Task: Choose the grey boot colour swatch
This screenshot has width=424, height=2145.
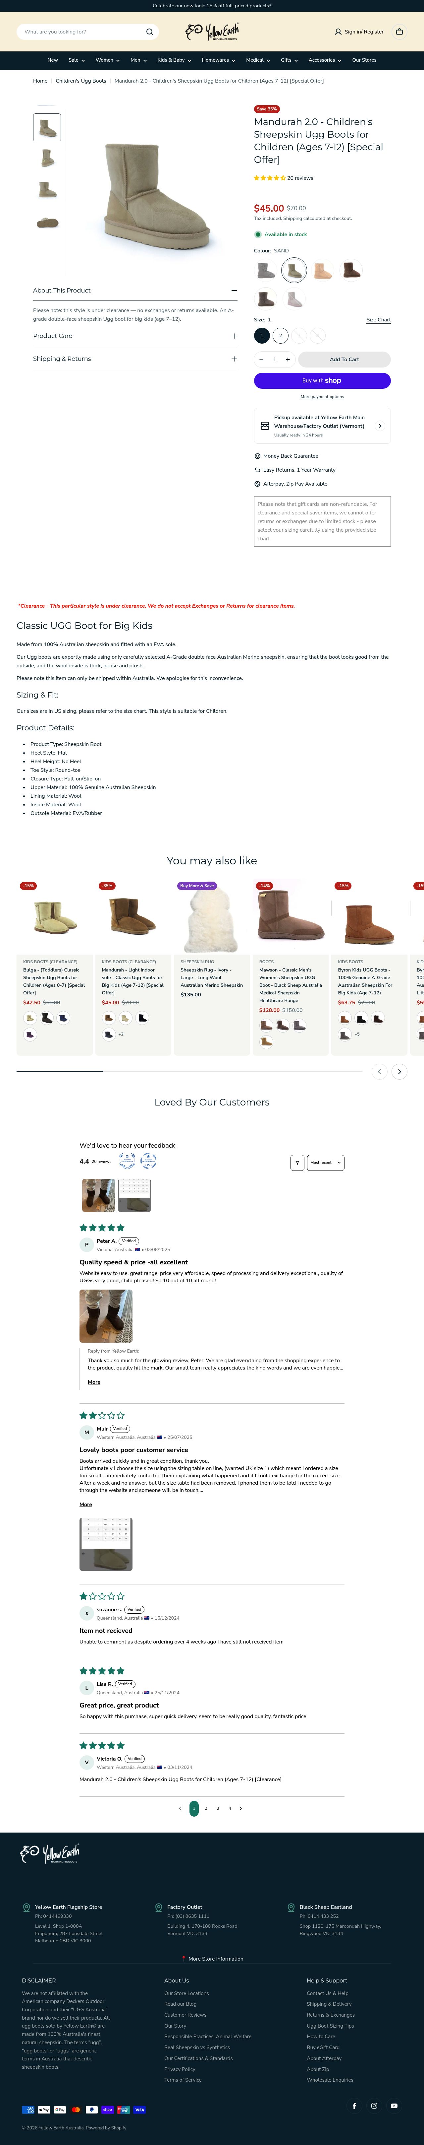Action: click(x=266, y=270)
